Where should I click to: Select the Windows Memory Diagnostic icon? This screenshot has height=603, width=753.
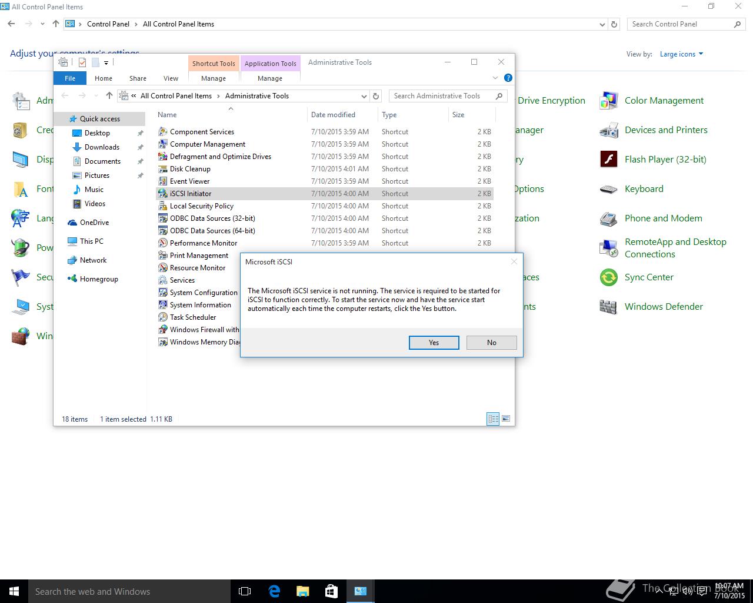(163, 342)
